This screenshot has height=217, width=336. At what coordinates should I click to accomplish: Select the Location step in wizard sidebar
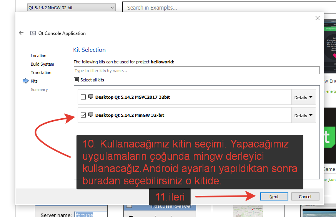click(x=38, y=56)
